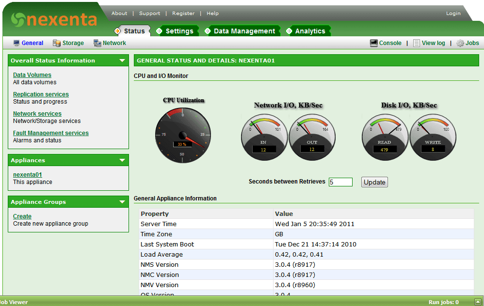
Task: Click the Network IN gauge
Action: coord(264,137)
